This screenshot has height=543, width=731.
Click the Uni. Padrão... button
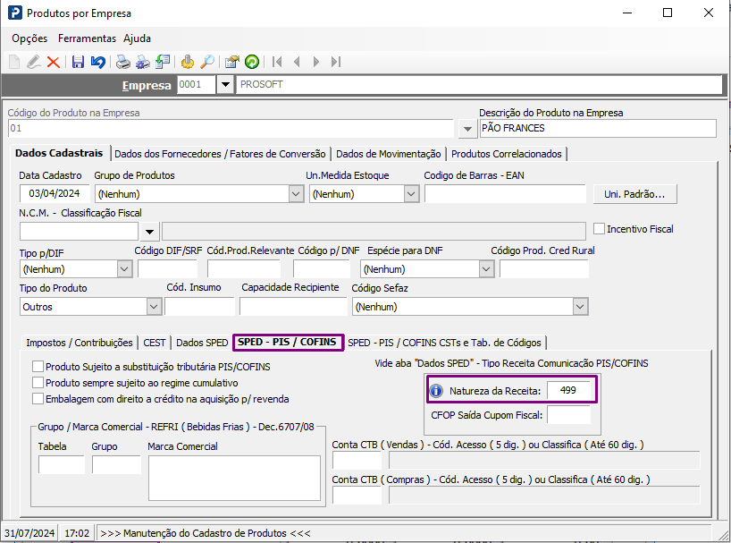coord(635,194)
